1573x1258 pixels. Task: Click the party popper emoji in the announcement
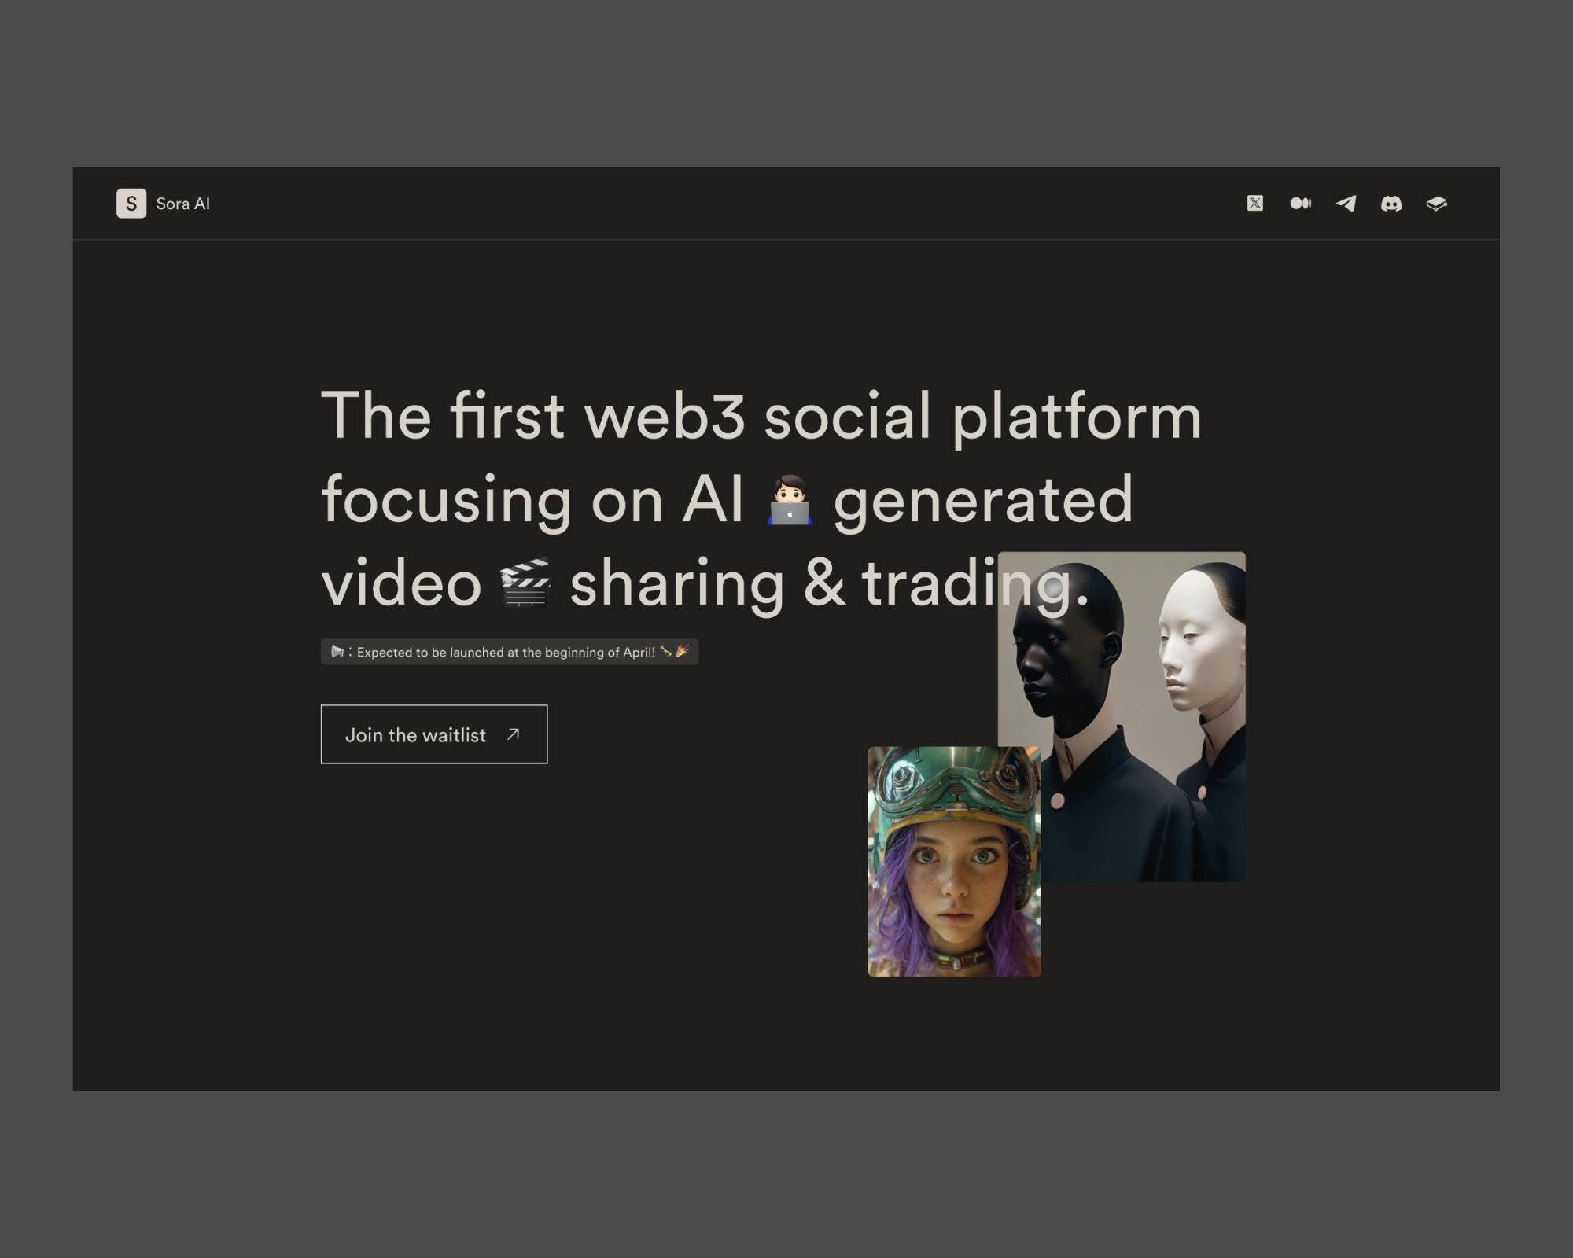coord(683,651)
